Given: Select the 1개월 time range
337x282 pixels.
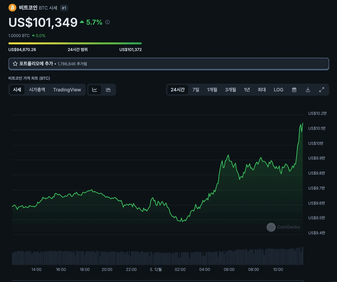Looking at the screenshot, I should (x=212, y=90).
